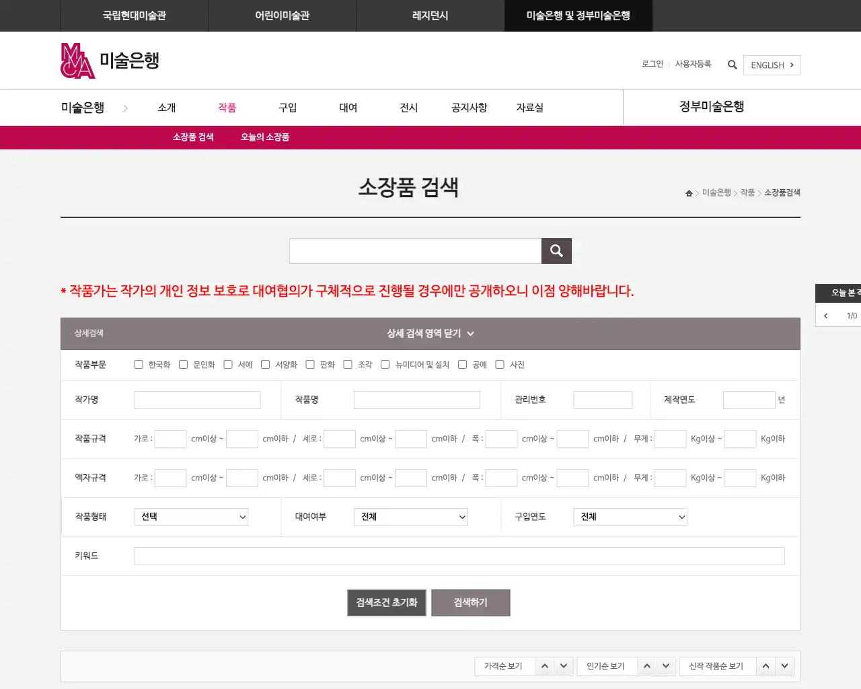This screenshot has width=861, height=689.
Task: Toggle the 공예 checkbox
Action: (x=462, y=365)
